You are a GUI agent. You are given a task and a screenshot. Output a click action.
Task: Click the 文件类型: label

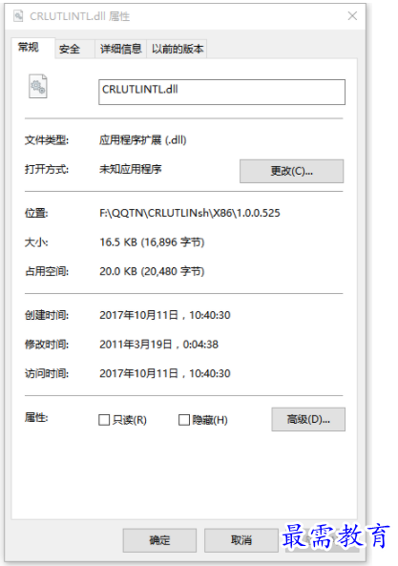[x=47, y=139]
